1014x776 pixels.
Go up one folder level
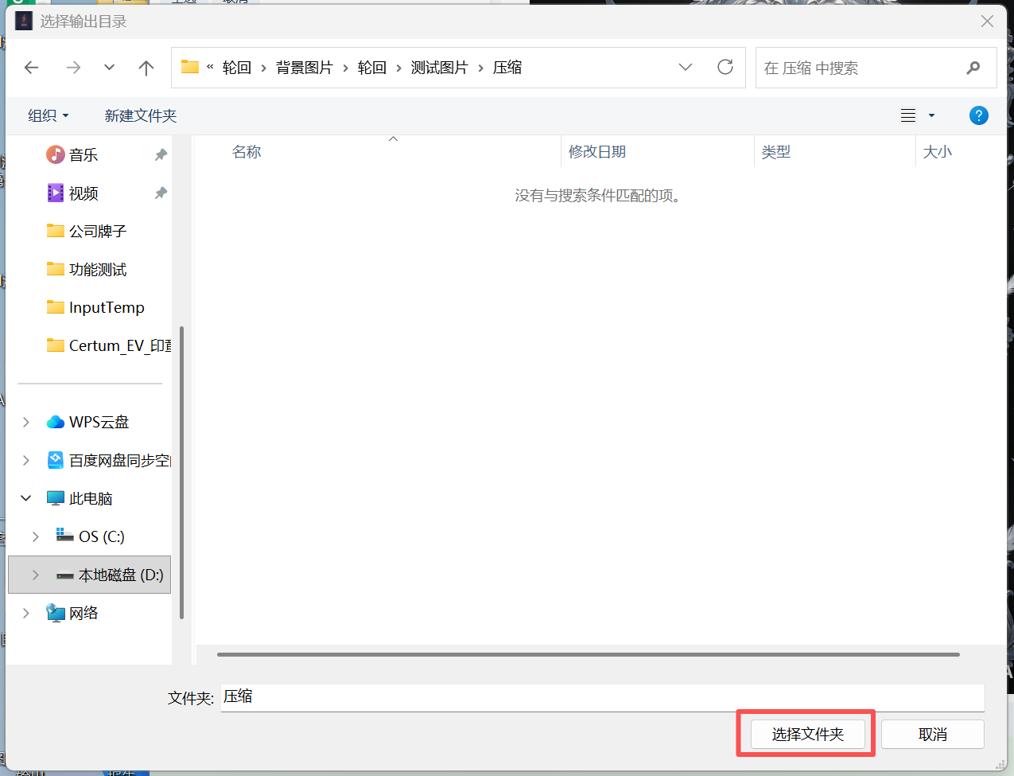[x=146, y=68]
